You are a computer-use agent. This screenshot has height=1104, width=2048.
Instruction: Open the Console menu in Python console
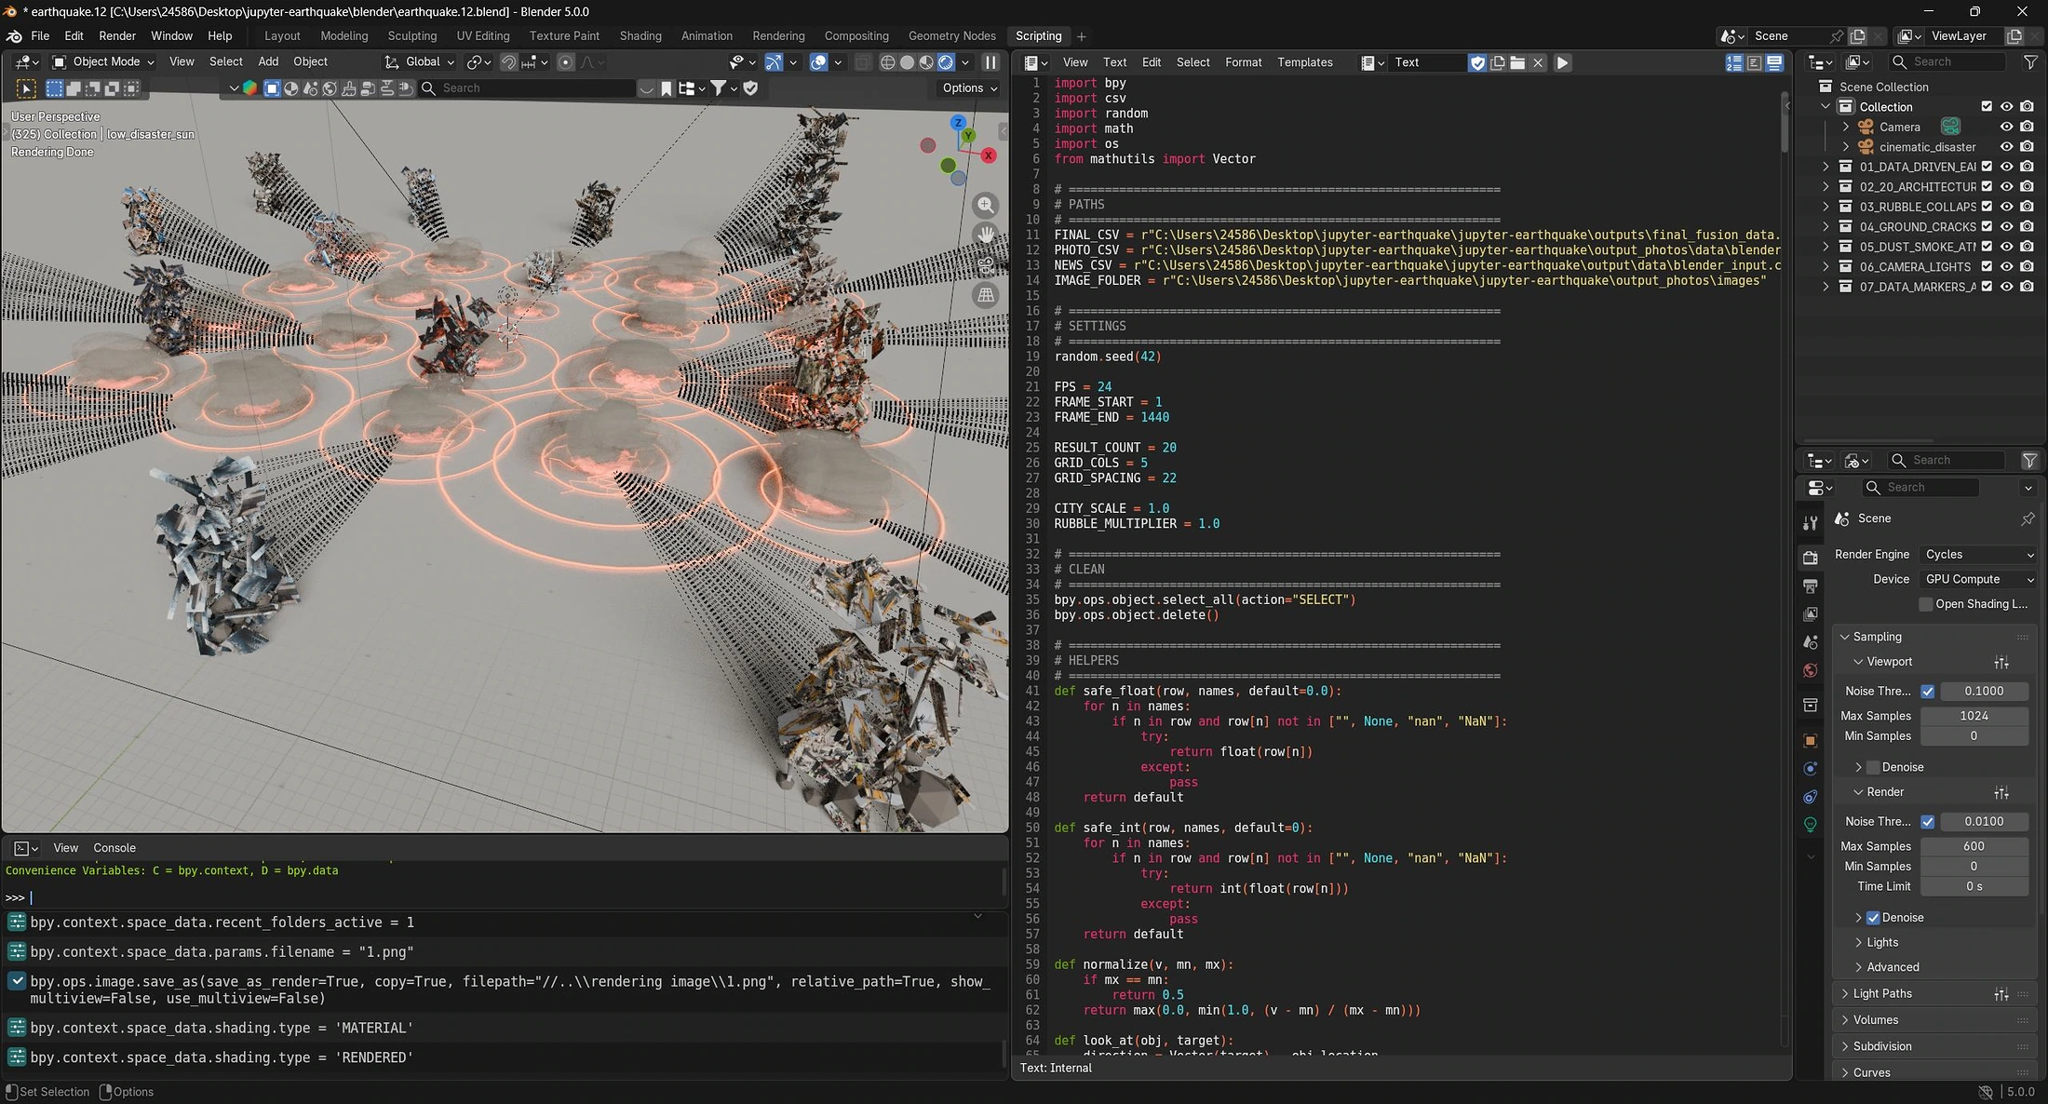[x=115, y=848]
